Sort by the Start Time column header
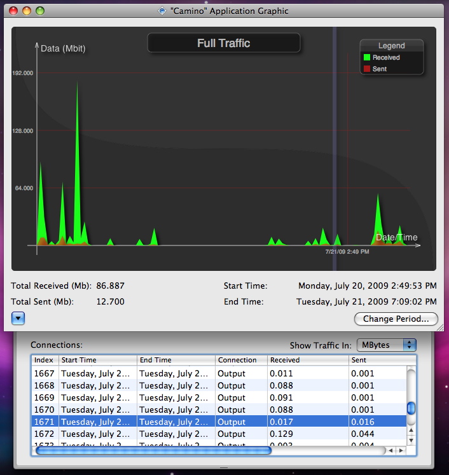Viewport: 449px width, 475px height. (97, 360)
